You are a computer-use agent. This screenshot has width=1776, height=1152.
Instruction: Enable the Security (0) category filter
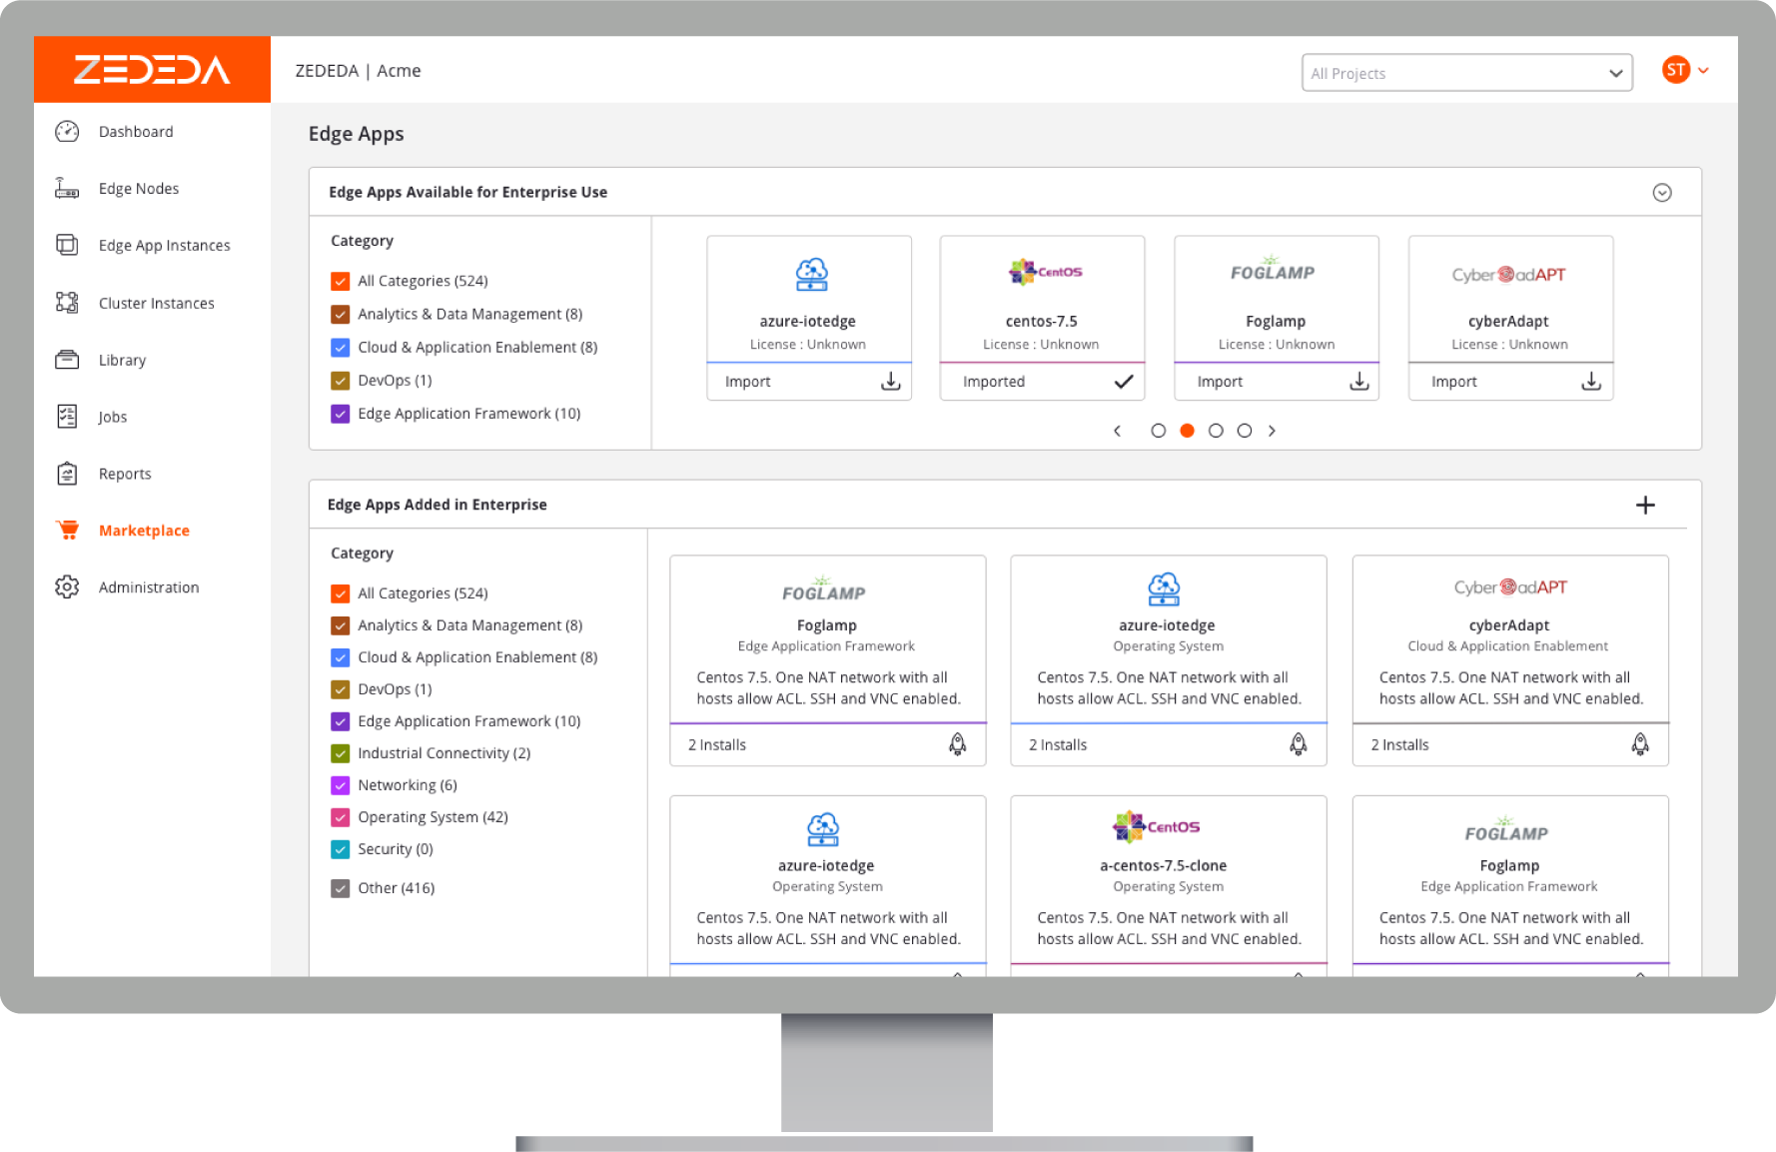tap(340, 848)
